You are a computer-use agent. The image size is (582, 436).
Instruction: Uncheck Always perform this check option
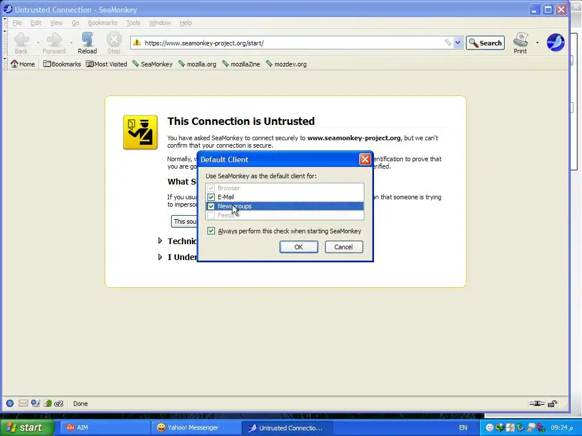(211, 231)
